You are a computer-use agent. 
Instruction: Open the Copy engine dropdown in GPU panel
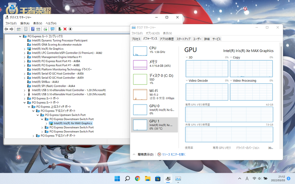(231, 57)
